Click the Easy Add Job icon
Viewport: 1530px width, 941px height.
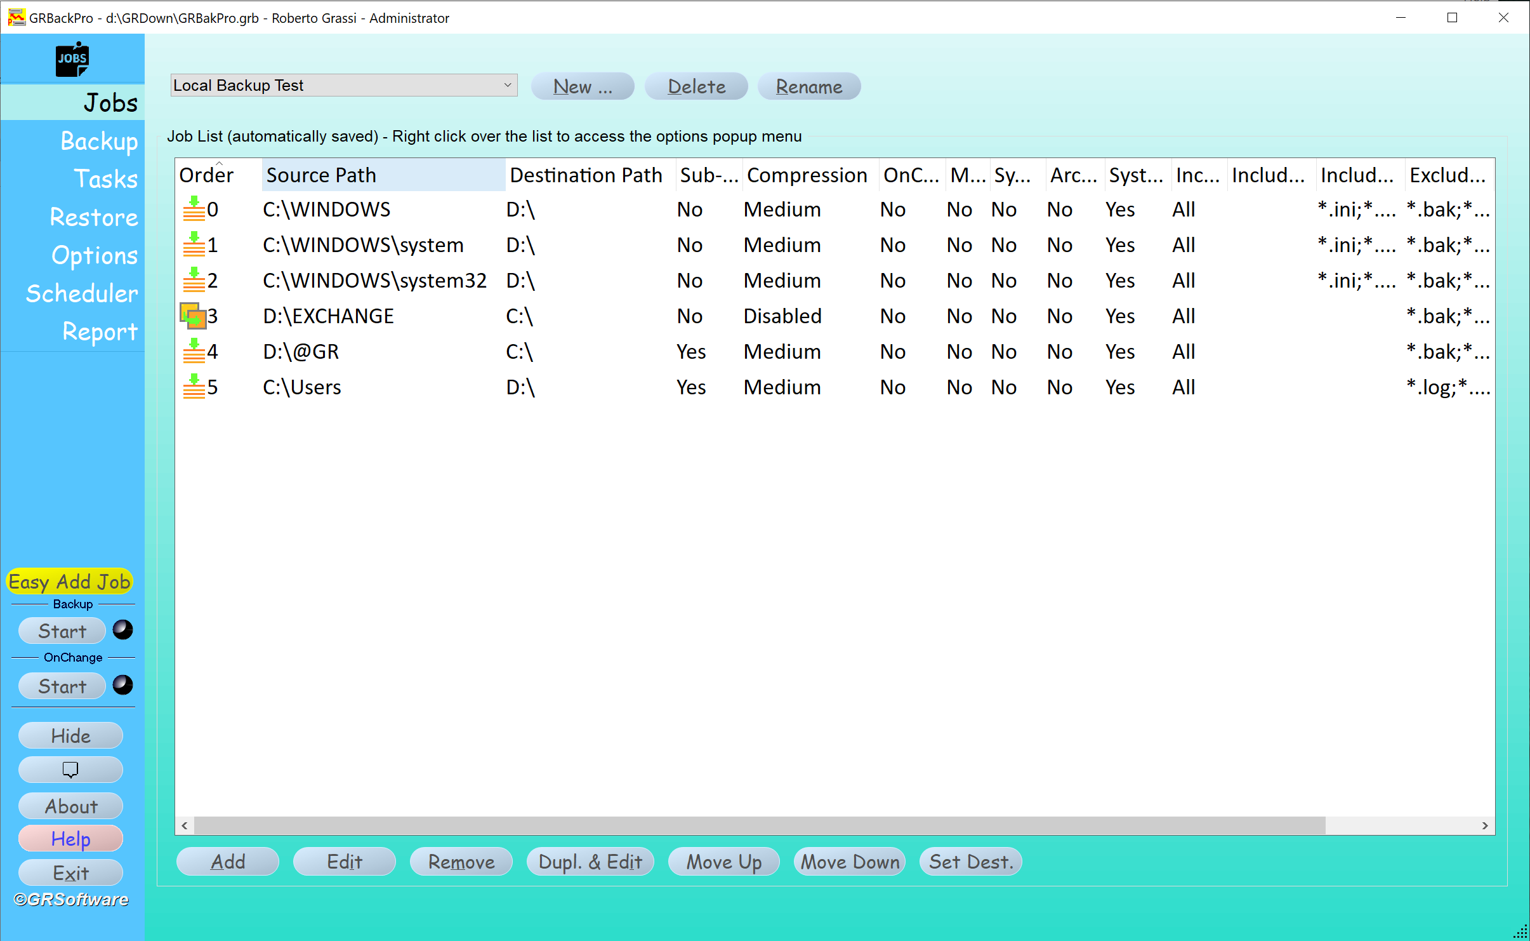[x=68, y=582]
